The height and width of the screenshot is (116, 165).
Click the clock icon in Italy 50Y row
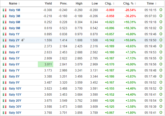click(x=161, y=112)
